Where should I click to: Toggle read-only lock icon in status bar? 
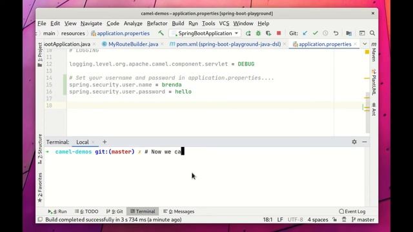coord(334,219)
